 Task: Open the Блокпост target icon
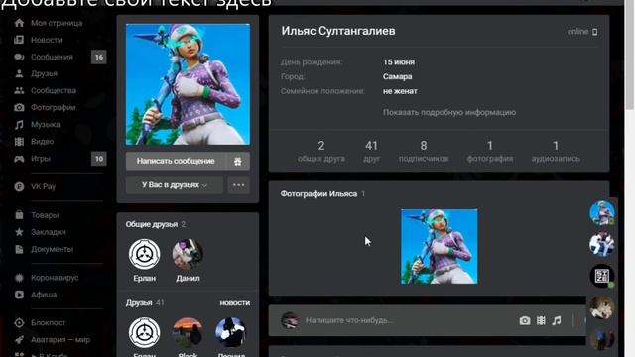(19, 322)
